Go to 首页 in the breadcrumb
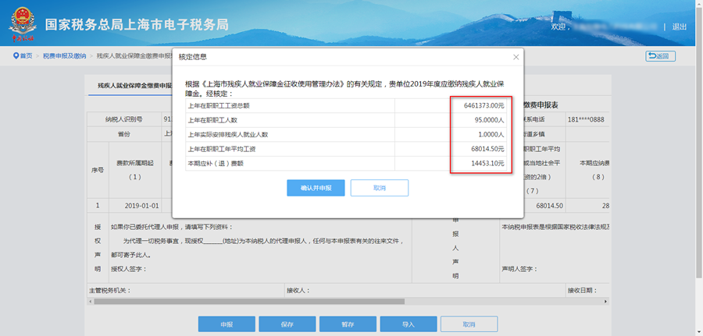703x336 pixels. [x=27, y=56]
